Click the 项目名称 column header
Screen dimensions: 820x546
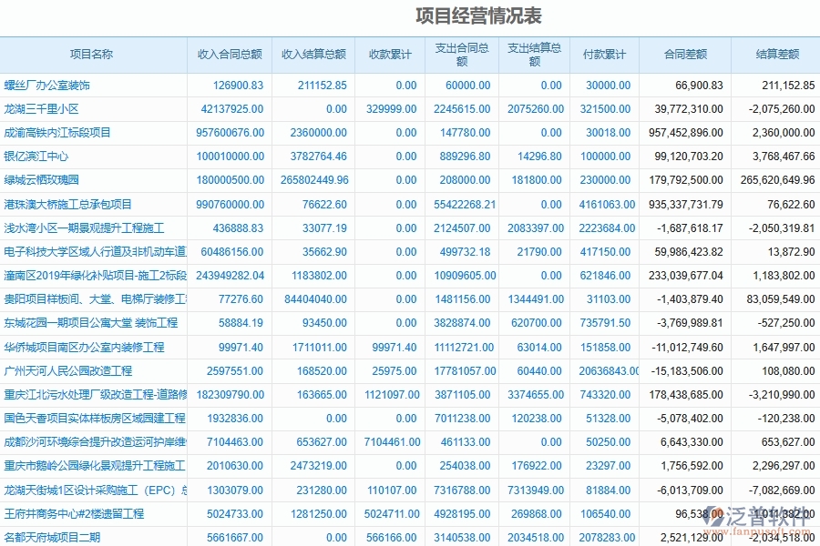click(92, 55)
